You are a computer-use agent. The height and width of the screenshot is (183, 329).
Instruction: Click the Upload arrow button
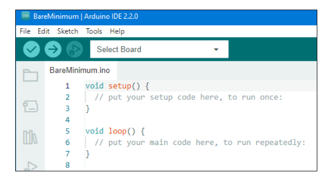point(53,49)
